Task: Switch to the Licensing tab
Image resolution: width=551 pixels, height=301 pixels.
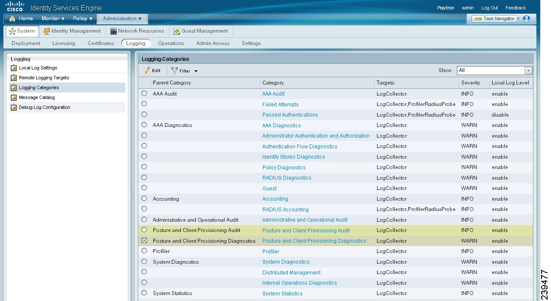Action: point(64,43)
